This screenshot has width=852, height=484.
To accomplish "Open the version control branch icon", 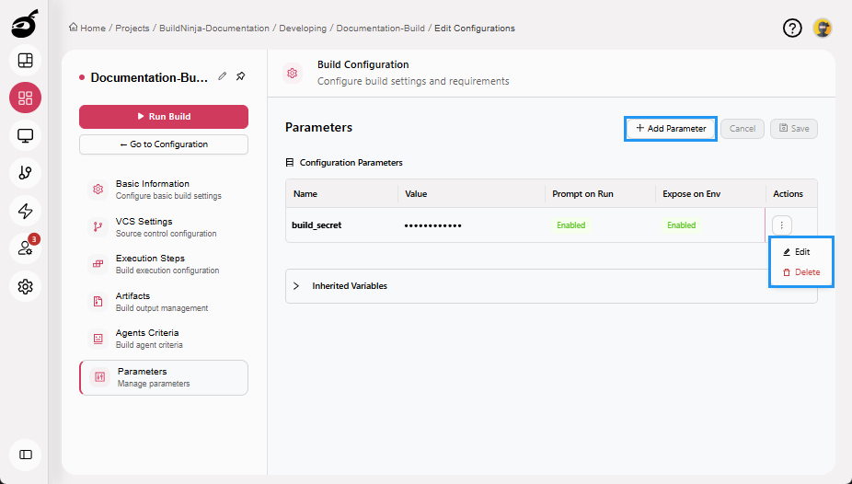I will pos(25,173).
